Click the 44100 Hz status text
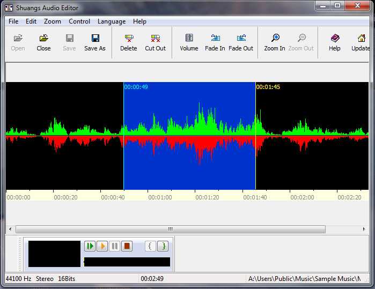Image resolution: width=375 pixels, height=289 pixels. [18, 279]
